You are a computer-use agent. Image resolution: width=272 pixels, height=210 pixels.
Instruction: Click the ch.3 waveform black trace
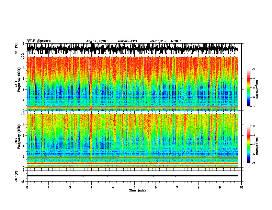coord(133,176)
